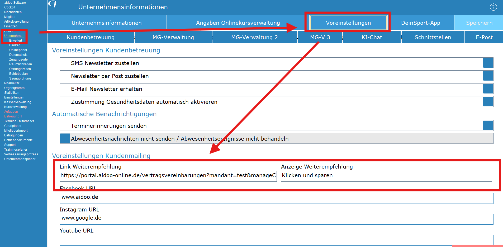
Task: Click the Anzeige Weiterempfehlung text field
Action: click(x=386, y=176)
